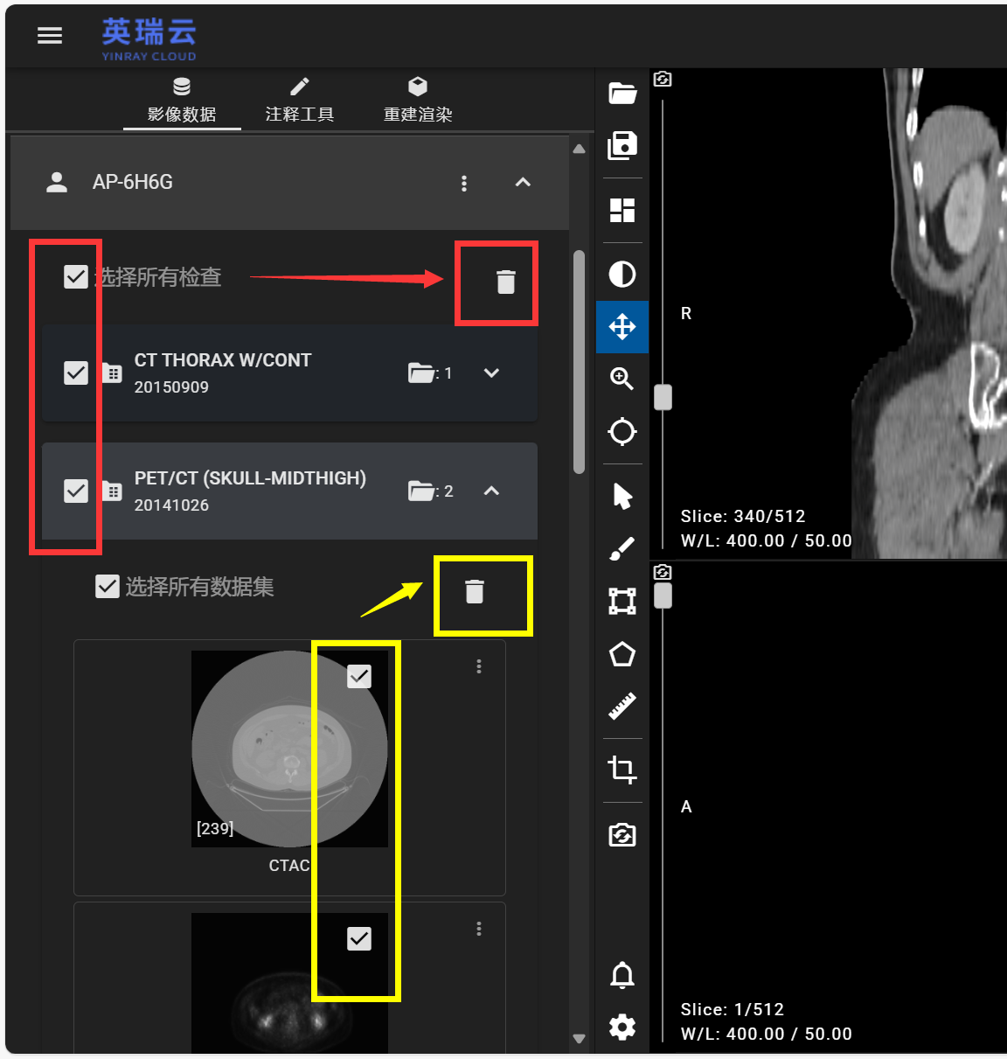
Task: Collapse the AP-6H6G patient panel
Action: [x=523, y=182]
